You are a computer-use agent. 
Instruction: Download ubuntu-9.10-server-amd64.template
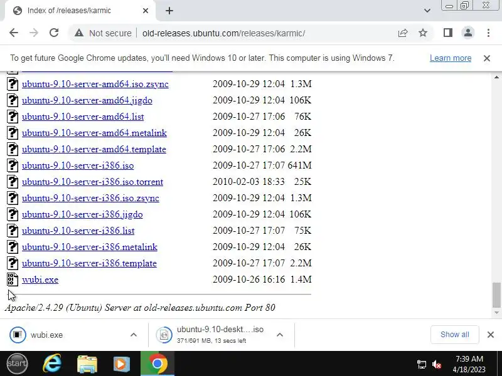(x=93, y=149)
